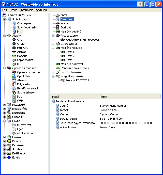163x175 pixels.
Task: Expand the Kiszolgáló node
Action: point(4,105)
